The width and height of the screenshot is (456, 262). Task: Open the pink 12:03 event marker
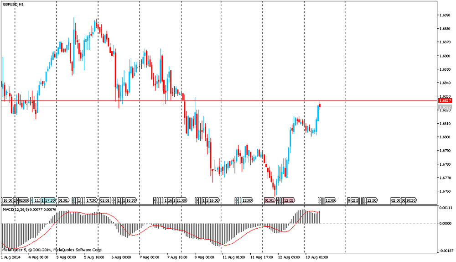(289, 200)
